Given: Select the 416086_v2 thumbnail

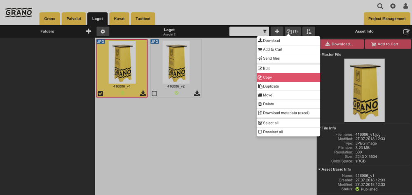Looking at the screenshot, I should point(176,63).
